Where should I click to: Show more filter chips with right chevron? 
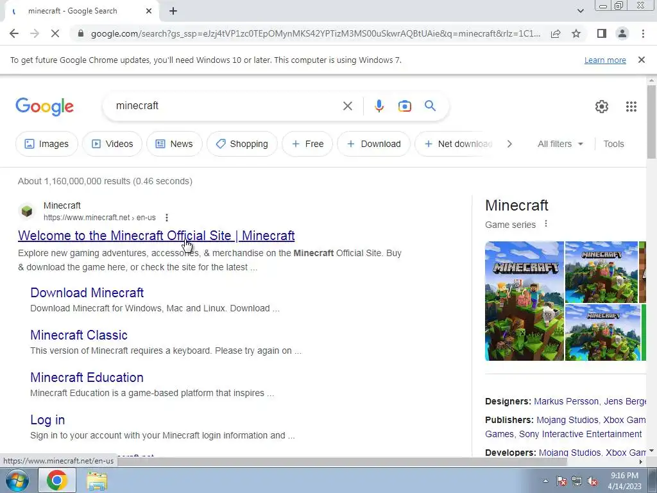click(x=509, y=144)
